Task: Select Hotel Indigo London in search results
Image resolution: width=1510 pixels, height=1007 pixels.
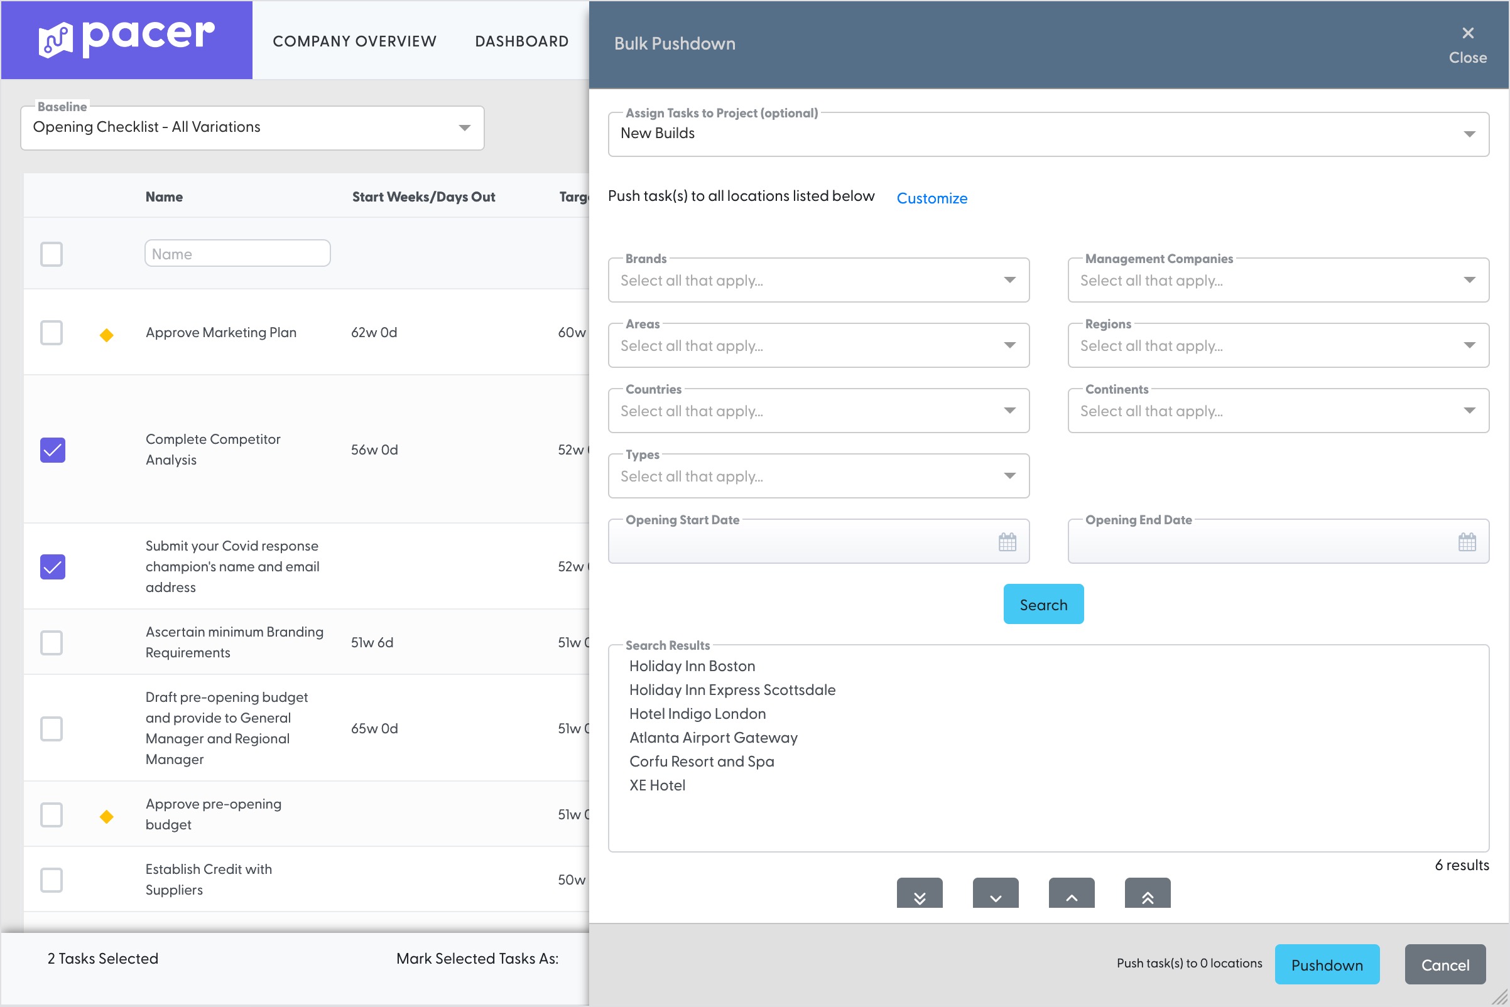Action: click(697, 714)
